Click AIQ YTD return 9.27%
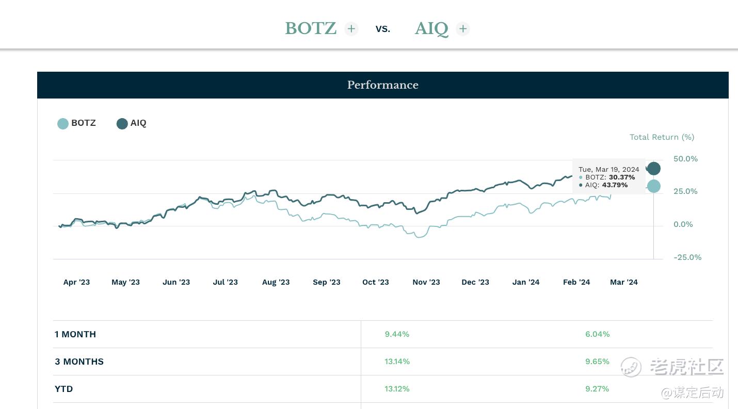738x409 pixels. tap(597, 389)
